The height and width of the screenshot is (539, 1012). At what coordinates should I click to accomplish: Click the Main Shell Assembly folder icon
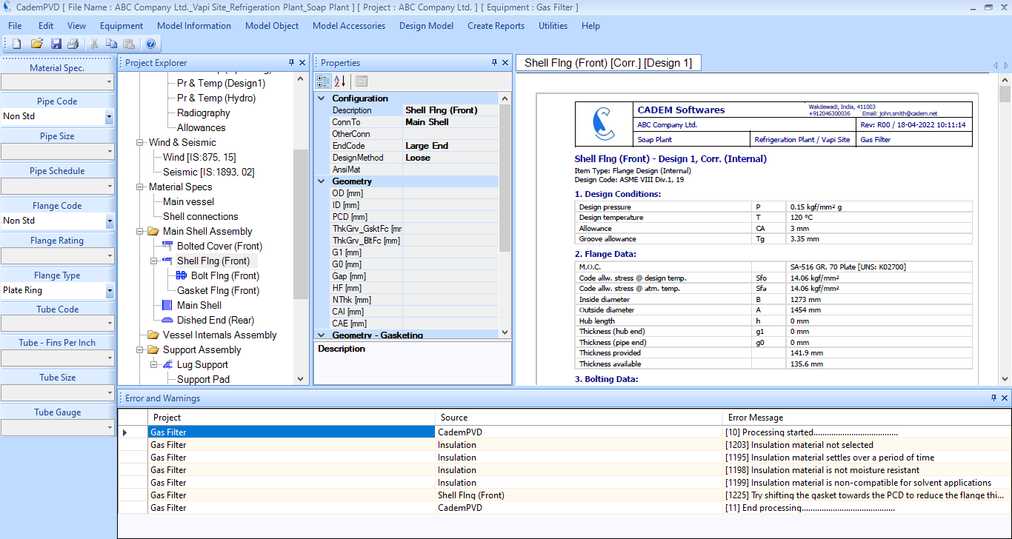tap(153, 231)
